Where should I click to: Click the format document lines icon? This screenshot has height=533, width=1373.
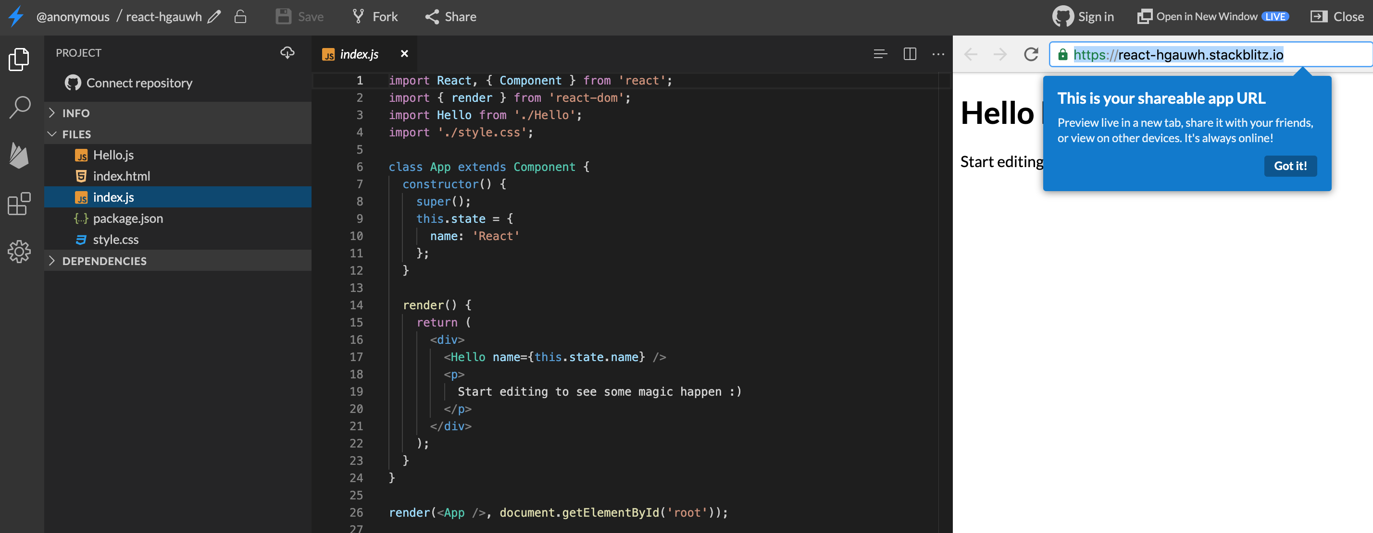coord(880,54)
